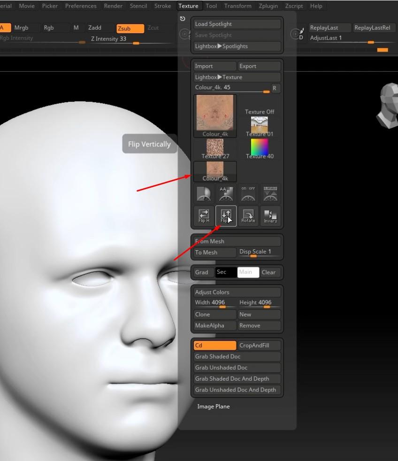This screenshot has width=398, height=461.
Task: Select the large Colour_4k texture thumbnail
Action: (x=215, y=116)
